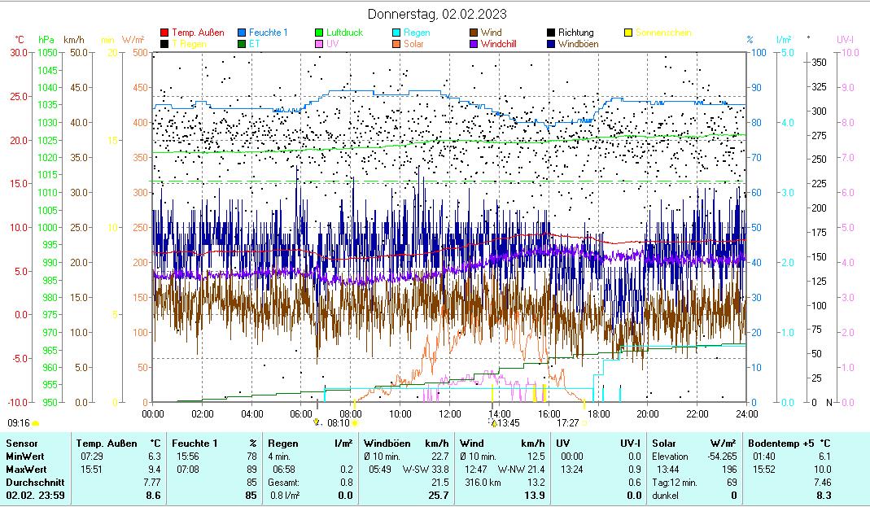Image resolution: width=870 pixels, height=507 pixels.
Task: Click the red Temp. Außen legend swatch
Action: tap(164, 33)
